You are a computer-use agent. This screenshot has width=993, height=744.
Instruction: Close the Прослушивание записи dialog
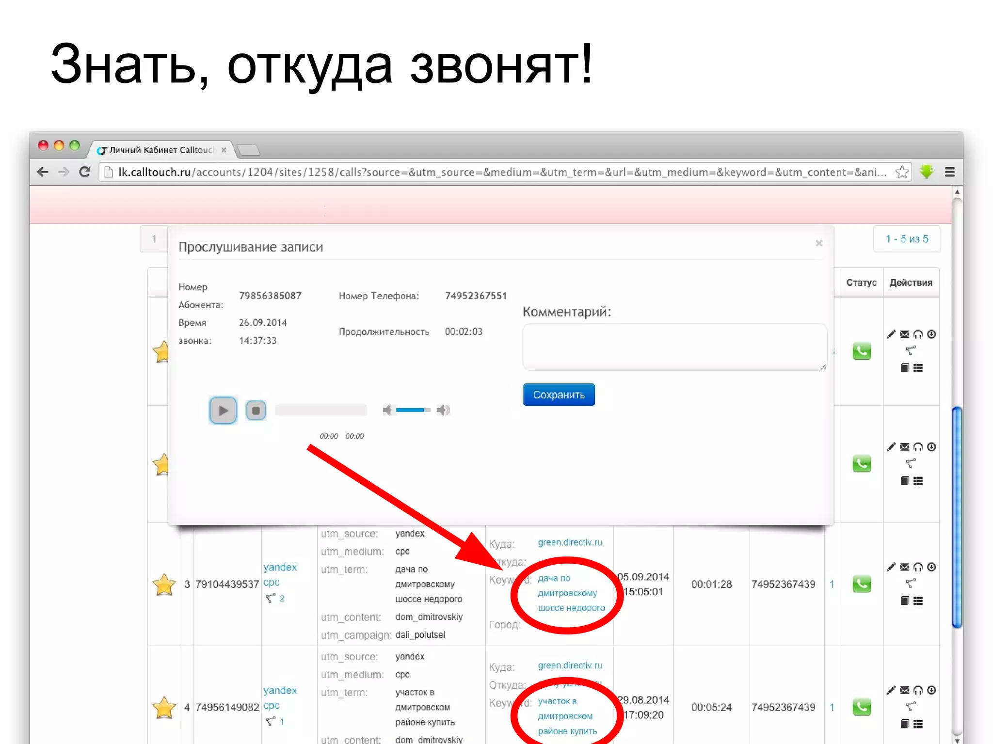click(819, 243)
